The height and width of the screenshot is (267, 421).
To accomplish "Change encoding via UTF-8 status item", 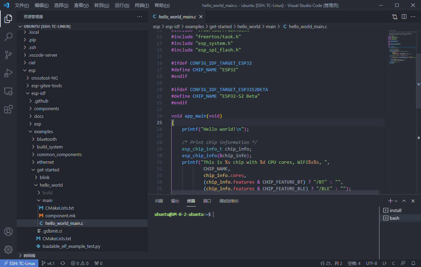I will pos(371,263).
